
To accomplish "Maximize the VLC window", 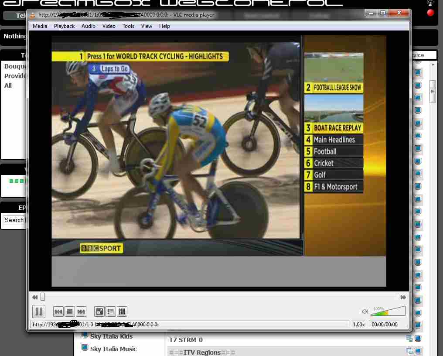I will [383, 13].
